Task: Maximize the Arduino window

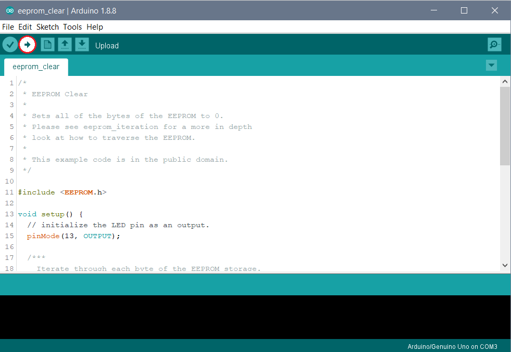Action: click(x=464, y=10)
